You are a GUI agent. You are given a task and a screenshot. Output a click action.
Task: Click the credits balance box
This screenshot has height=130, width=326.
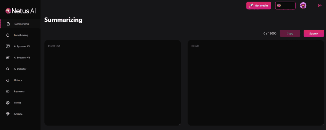coord(285,5)
